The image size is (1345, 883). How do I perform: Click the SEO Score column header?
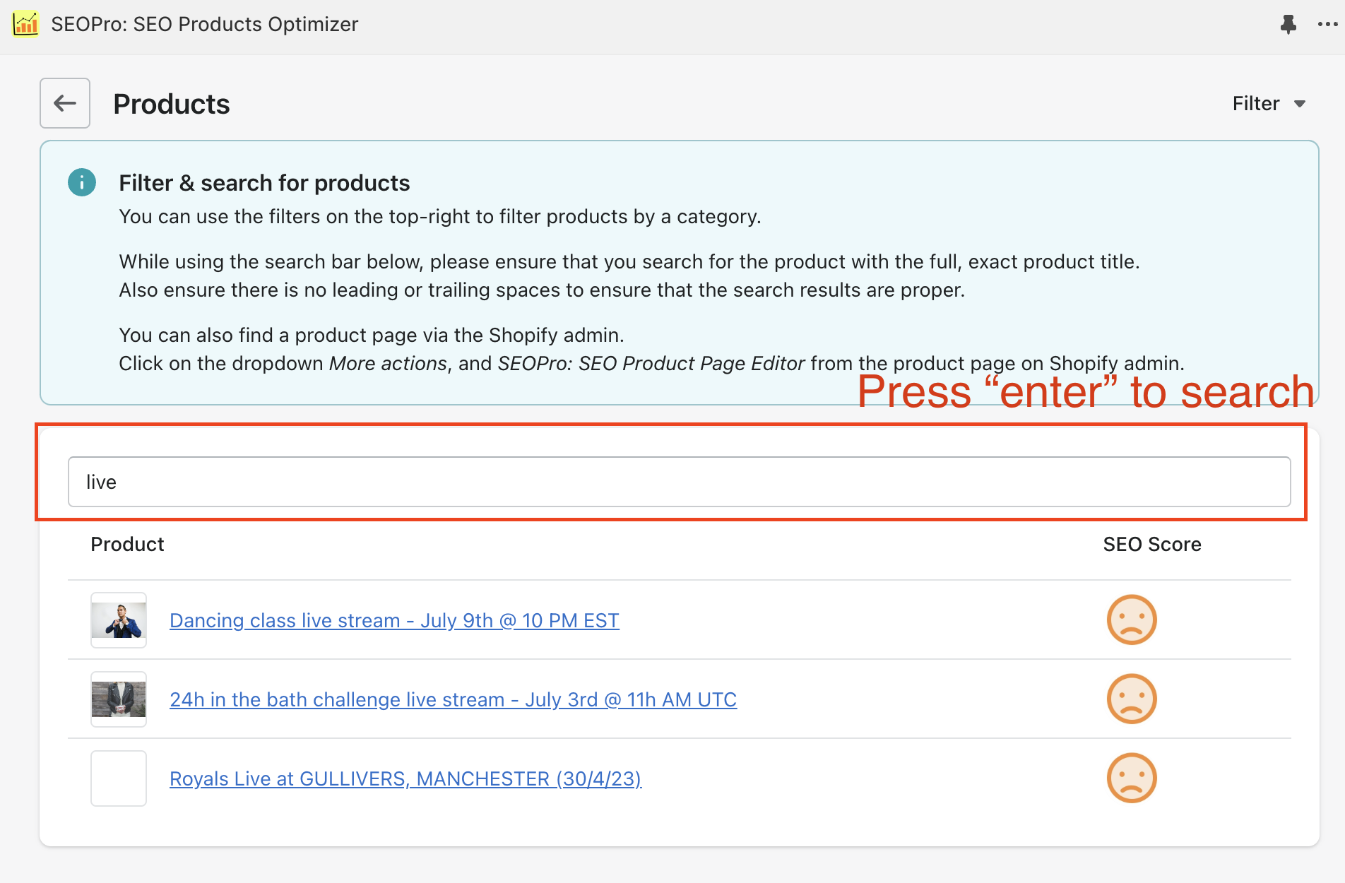(1151, 544)
